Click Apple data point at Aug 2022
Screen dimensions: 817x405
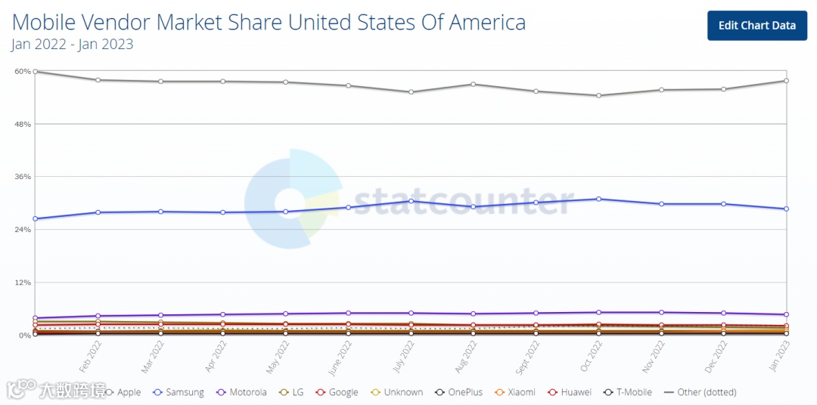tap(474, 85)
